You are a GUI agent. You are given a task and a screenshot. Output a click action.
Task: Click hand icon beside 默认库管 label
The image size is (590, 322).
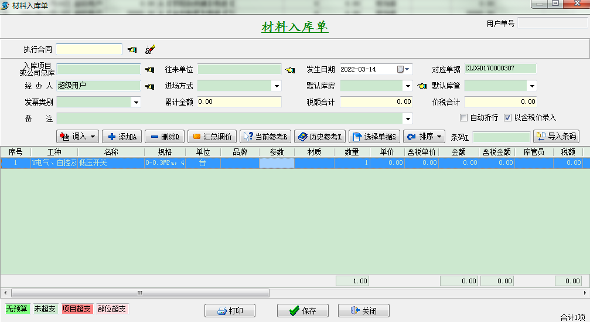(422, 86)
